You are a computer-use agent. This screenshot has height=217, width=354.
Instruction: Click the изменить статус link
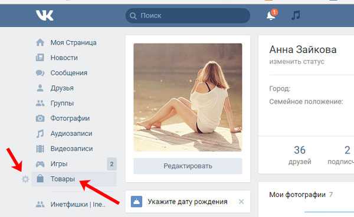click(x=297, y=61)
